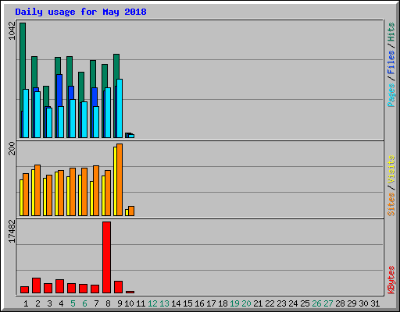Click day label 9 on the axis

pyautogui.click(x=120, y=303)
